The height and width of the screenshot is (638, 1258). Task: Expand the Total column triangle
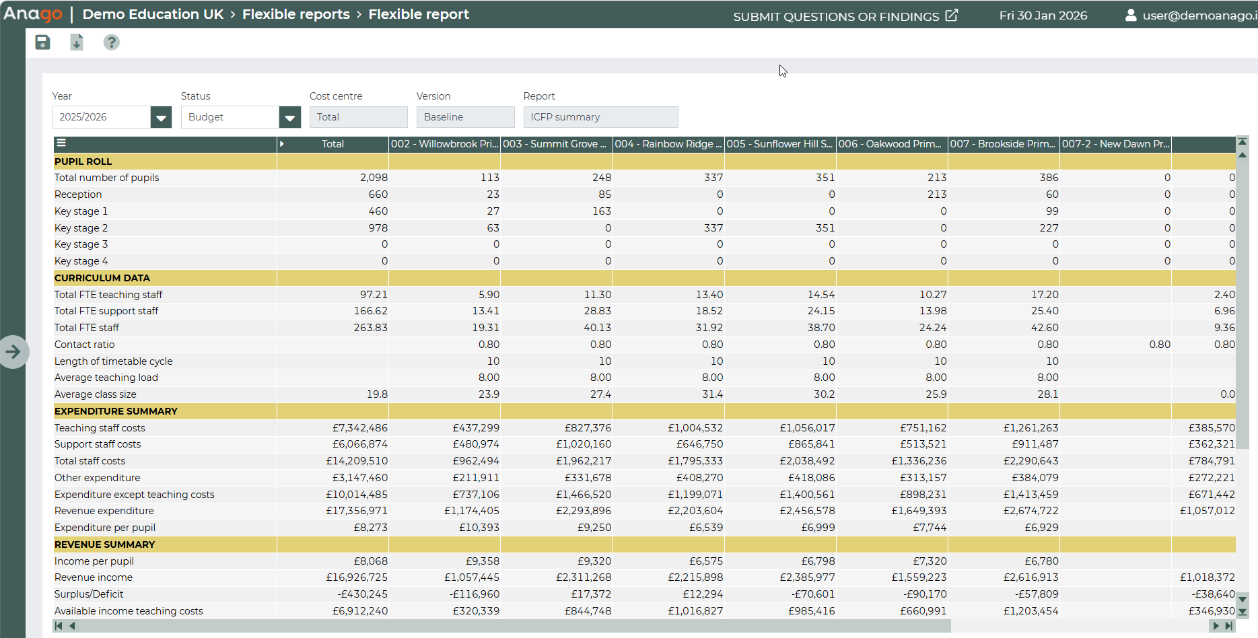[x=281, y=144]
